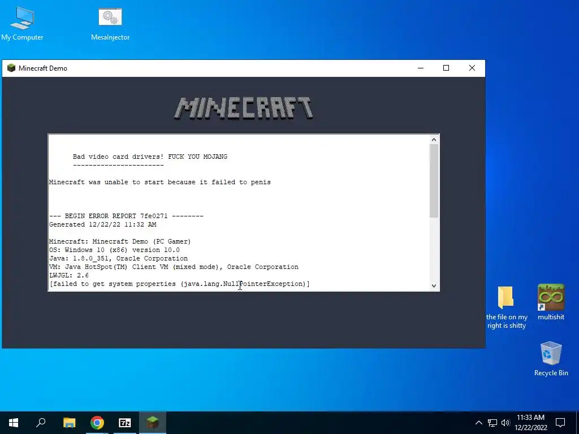Click the 'Generated 12/22/22 11:32 AM' line
Screen dimensions: 579x434
tap(103, 224)
